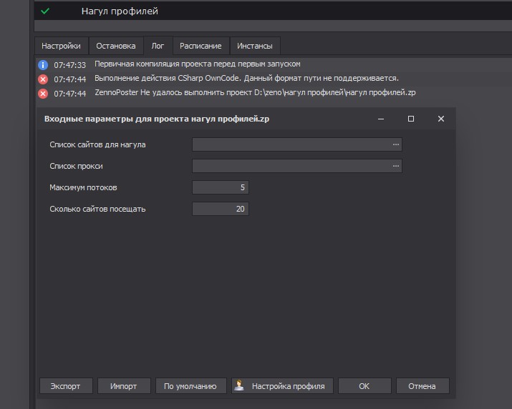This screenshot has height=409, width=512.
Task: Go to the Инстансы tab
Action: [254, 46]
